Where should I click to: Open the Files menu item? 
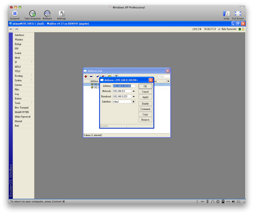click(23, 89)
